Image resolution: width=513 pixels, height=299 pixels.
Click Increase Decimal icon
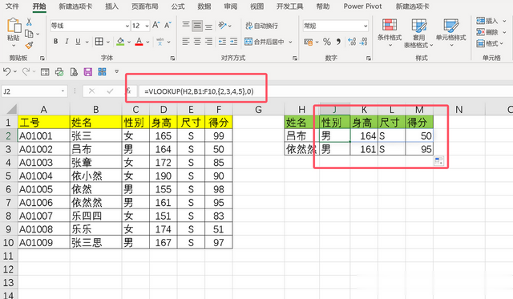pos(352,42)
